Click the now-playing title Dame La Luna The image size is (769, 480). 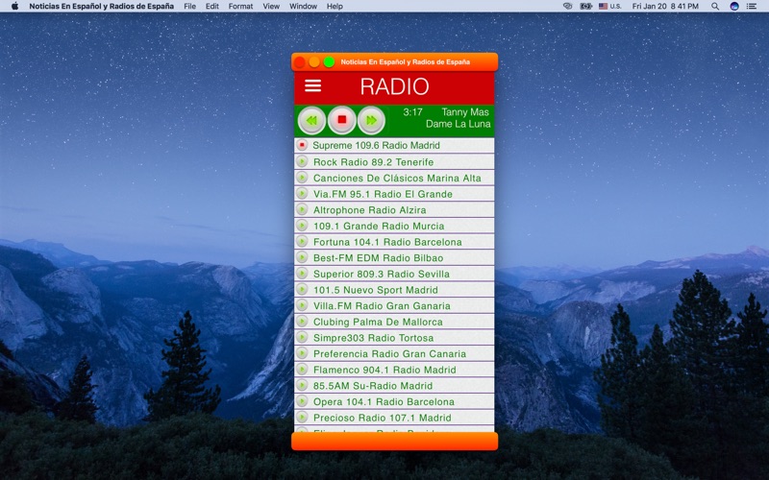[x=459, y=124]
